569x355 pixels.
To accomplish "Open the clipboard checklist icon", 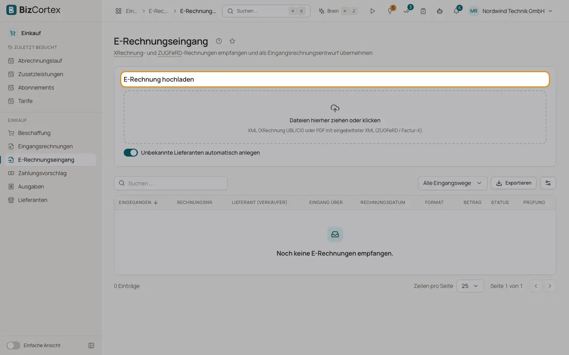I will (423, 11).
